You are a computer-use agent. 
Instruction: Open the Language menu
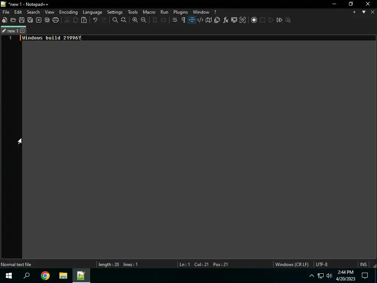click(92, 12)
